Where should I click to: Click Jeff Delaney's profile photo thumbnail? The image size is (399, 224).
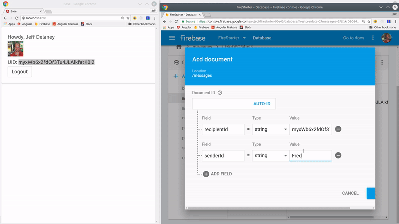[15, 49]
